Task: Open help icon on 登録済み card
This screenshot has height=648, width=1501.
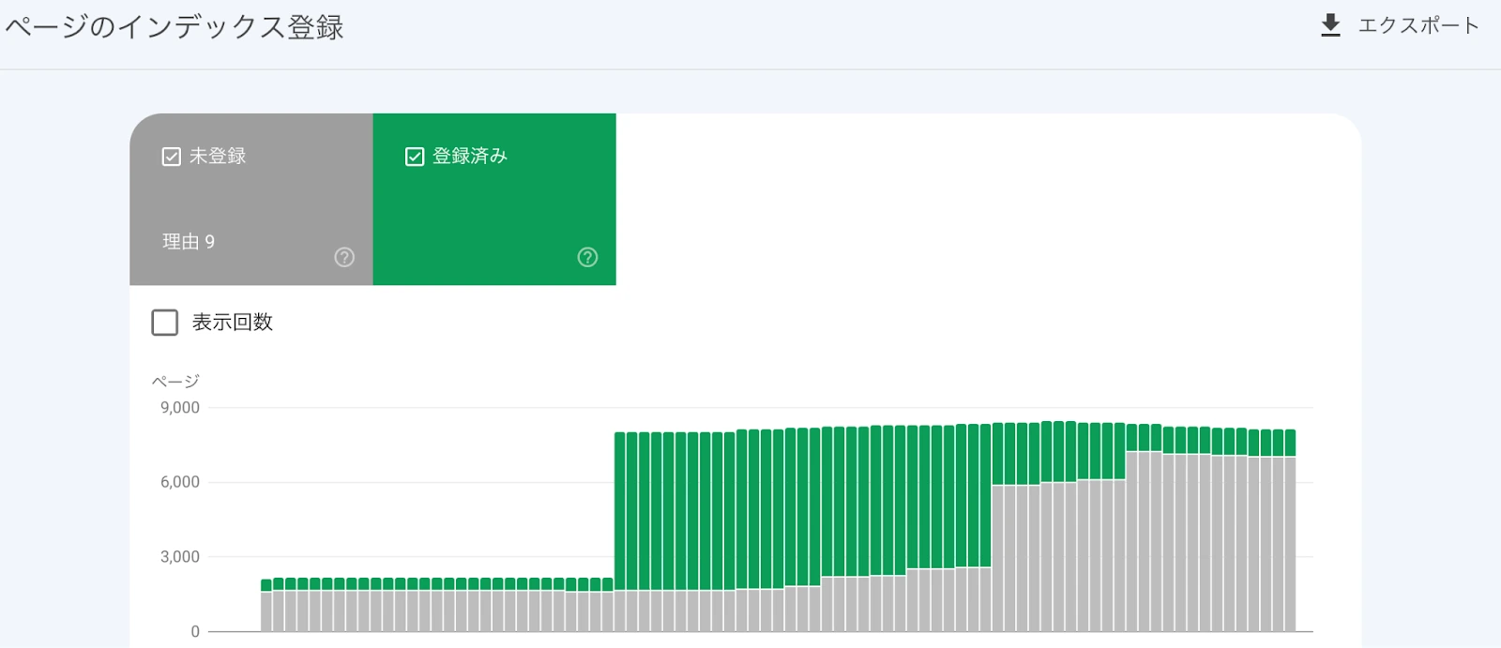Action: (x=587, y=257)
